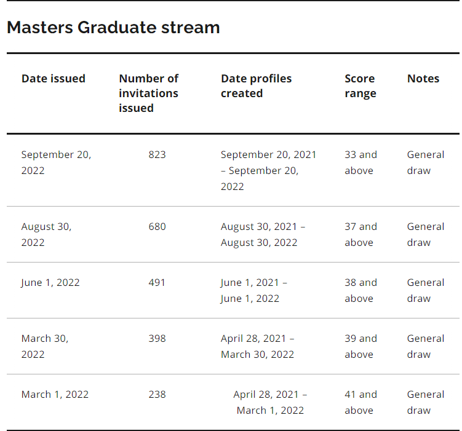
Task: Click the 823 invitations cell
Action: click(x=157, y=154)
